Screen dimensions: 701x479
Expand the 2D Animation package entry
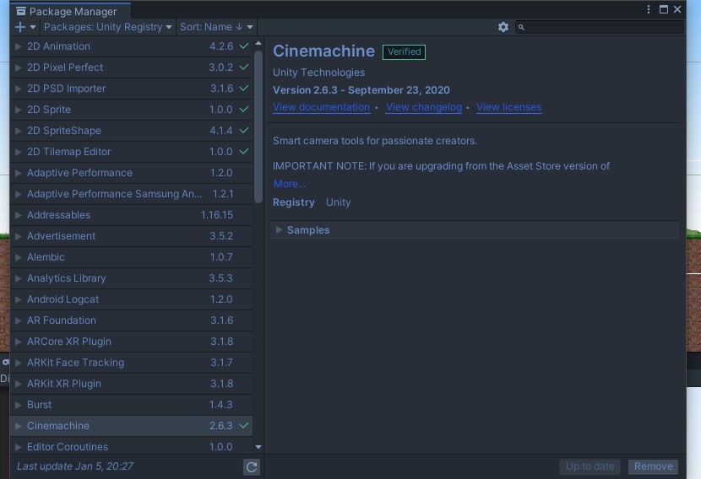(19, 46)
